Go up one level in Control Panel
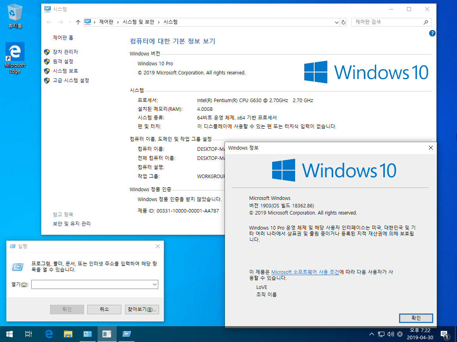This screenshot has width=457, height=342. [78, 22]
